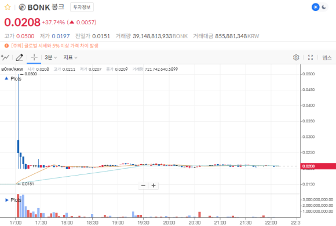Open the chart type line tool icon
Screen dimensions: 336x226
(5, 57)
